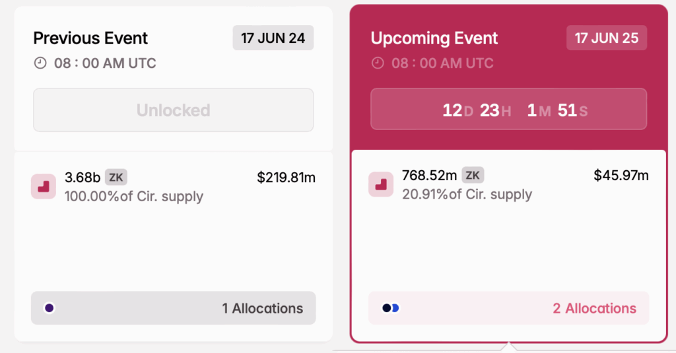Viewport: 676px width, 353px height.
Task: Click the clock icon under Upcoming Event
Action: tap(378, 63)
